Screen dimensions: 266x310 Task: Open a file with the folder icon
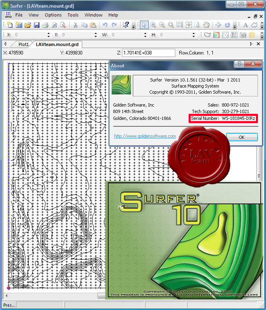28,25
